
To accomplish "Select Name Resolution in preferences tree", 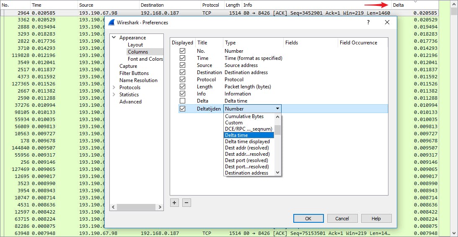I will 138,80.
